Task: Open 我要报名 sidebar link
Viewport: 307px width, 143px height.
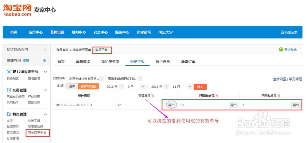Action: coord(13,78)
